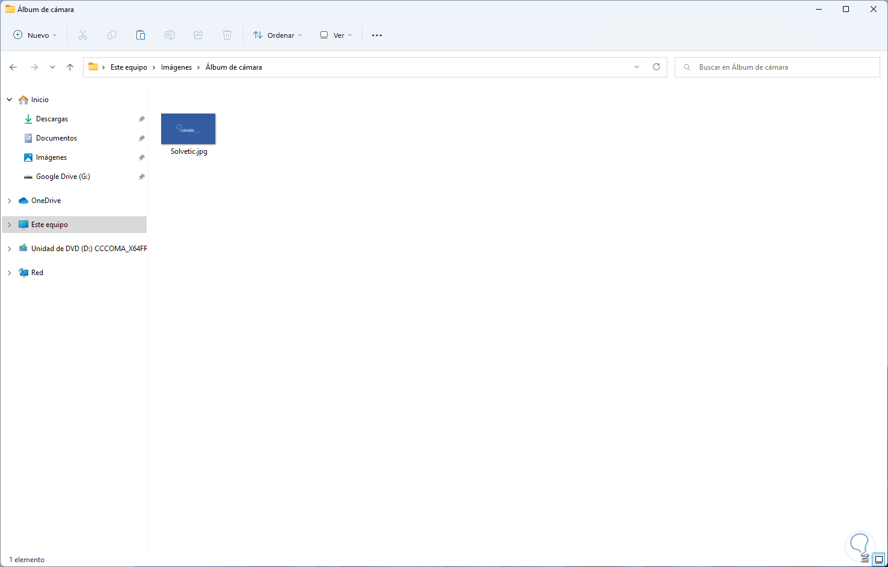This screenshot has width=888, height=567.
Task: Select Unidad de DVD (D:) CCCOMA drive
Action: pos(89,249)
